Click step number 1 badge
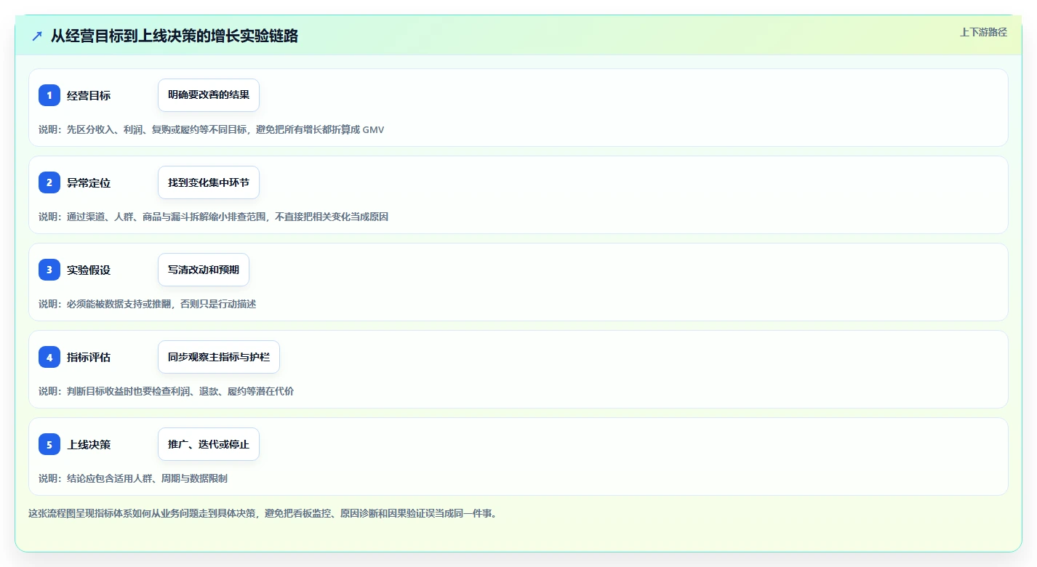This screenshot has height=567, width=1037. (x=49, y=95)
